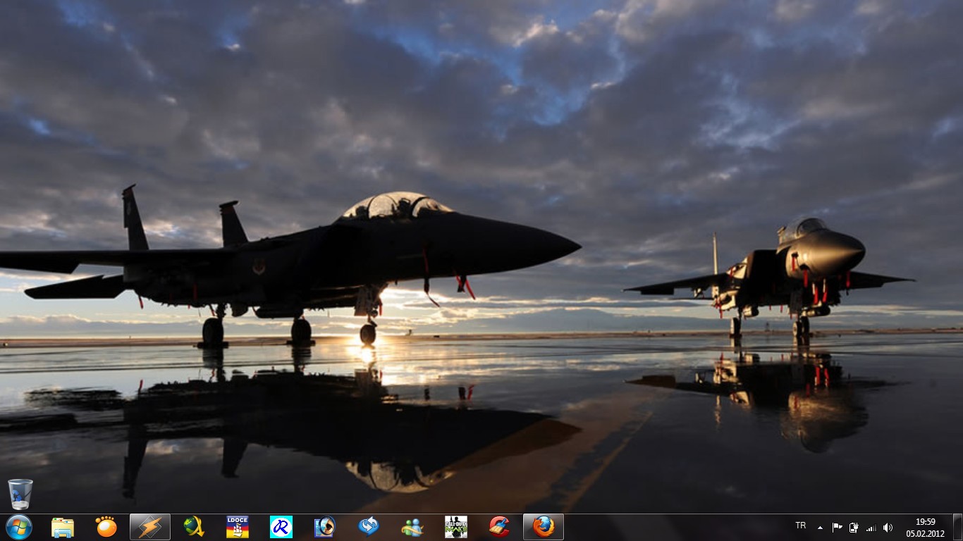Switch to the Winamp taskbar window

pos(150,527)
